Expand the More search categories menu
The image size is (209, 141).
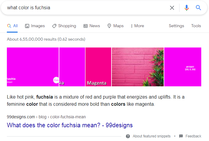tap(137, 26)
